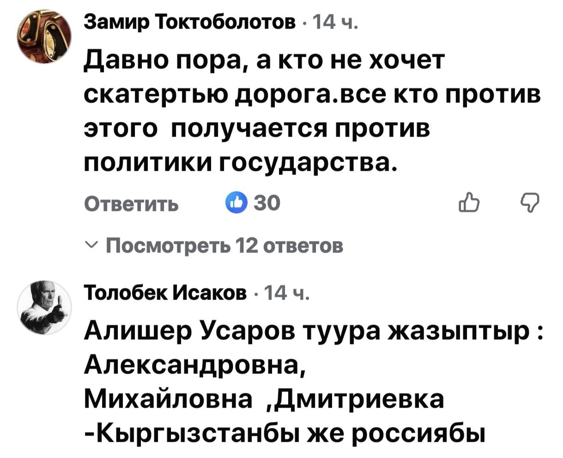The height and width of the screenshot is (458, 563).
Task: Open Толобек Исаков's profile picture
Action: [x=44, y=305]
